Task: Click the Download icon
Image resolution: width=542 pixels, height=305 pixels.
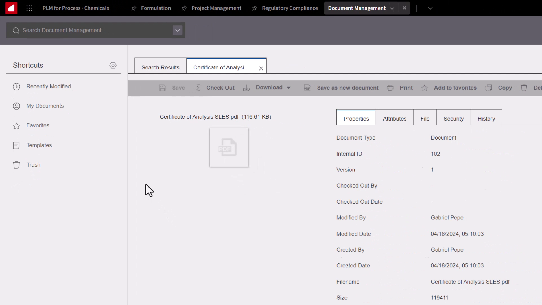Action: (x=246, y=88)
